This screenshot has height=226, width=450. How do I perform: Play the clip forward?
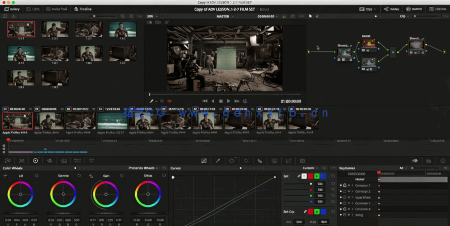point(229,101)
